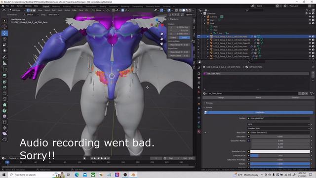Screen dimensions: 316x178
Task: Select the Cursor tool in viewport toolbar
Action: pyautogui.click(x=4, y=27)
